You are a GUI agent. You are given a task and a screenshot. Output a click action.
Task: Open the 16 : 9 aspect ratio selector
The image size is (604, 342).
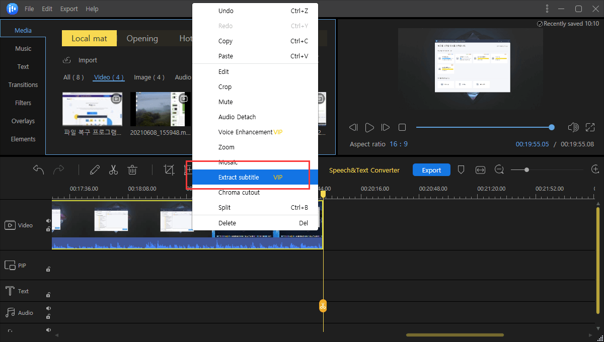coord(398,144)
